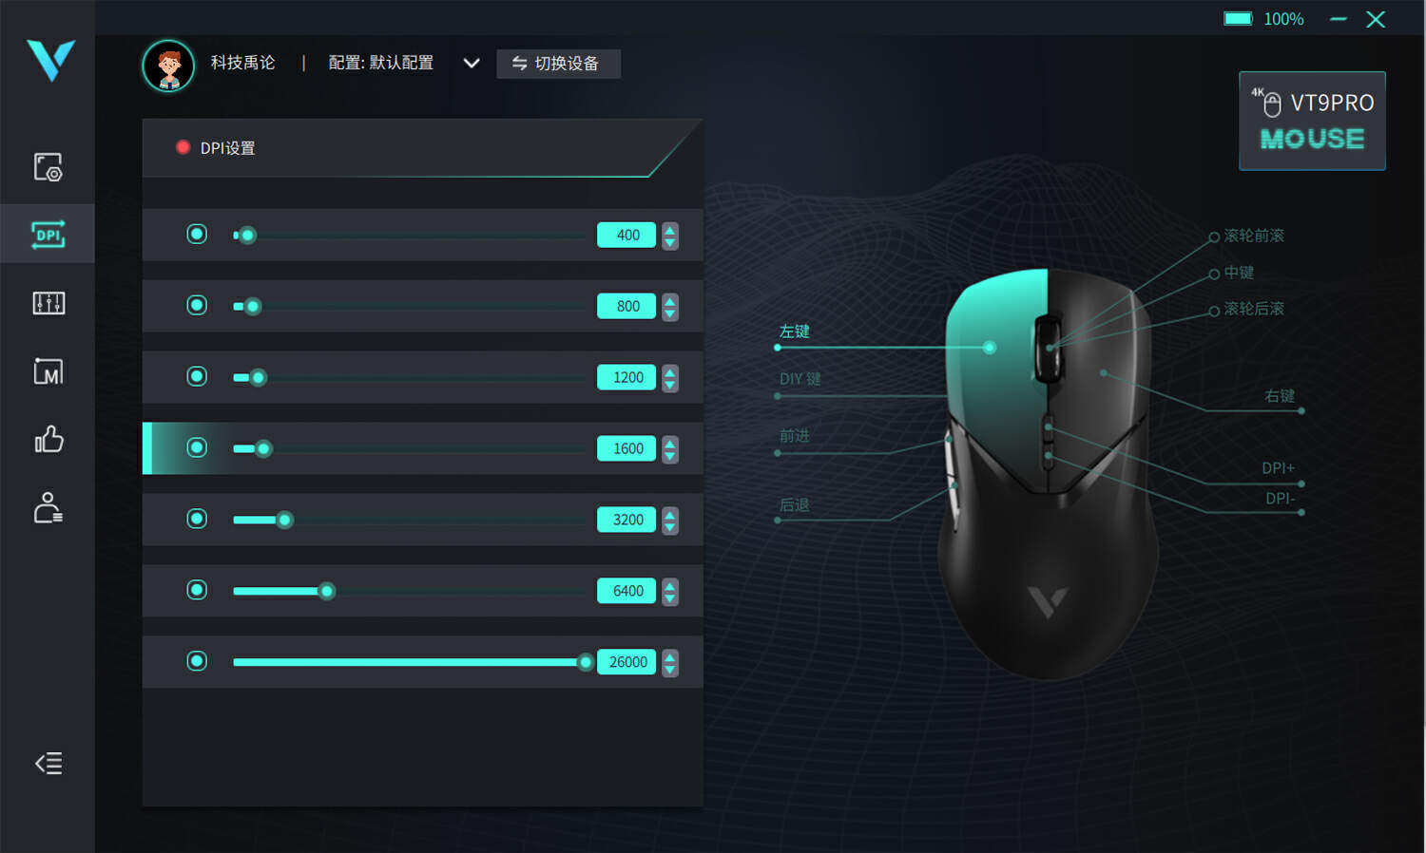Toggle the radio button for 26000 DPI
The height and width of the screenshot is (853, 1426).
[197, 661]
